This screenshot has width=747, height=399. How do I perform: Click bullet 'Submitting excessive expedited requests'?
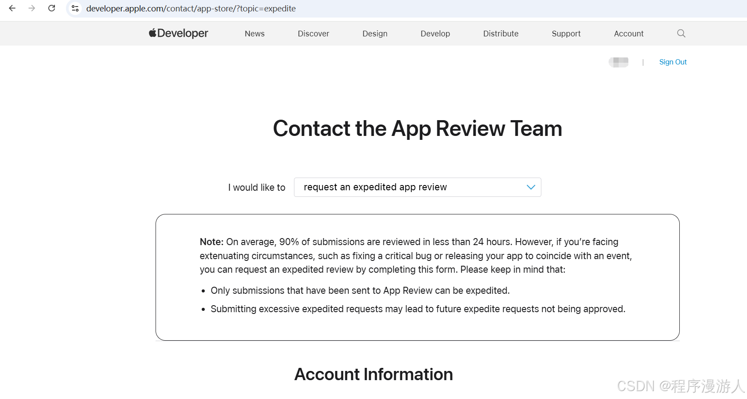(x=418, y=309)
